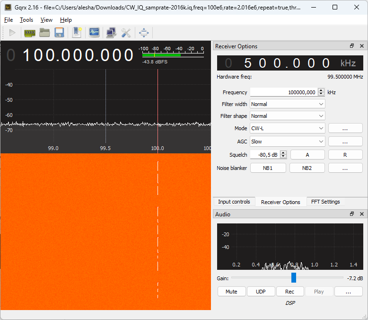
Task: Toggle the audio Mute button
Action: pos(231,292)
